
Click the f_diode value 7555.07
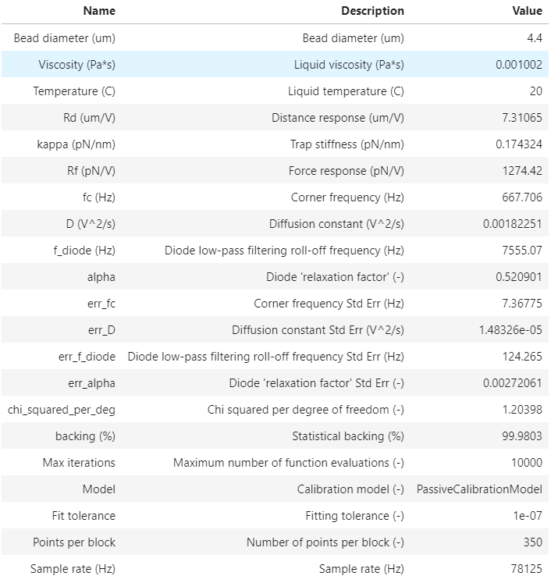[522, 251]
